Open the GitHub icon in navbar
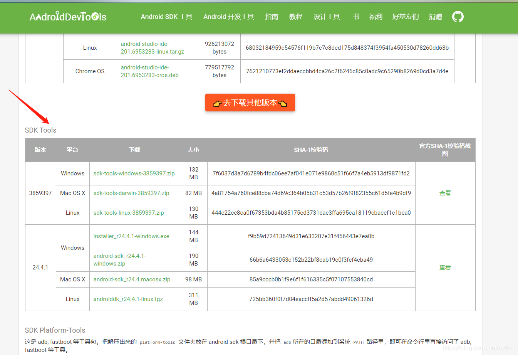The height and width of the screenshot is (355, 518). pyautogui.click(x=458, y=17)
